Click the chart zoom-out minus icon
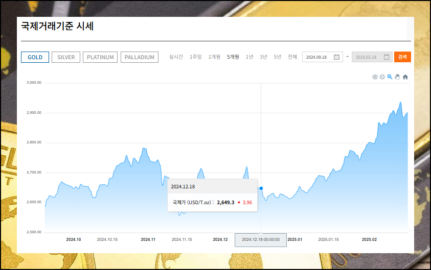Viewport: 431px width, 270px height. [x=382, y=77]
